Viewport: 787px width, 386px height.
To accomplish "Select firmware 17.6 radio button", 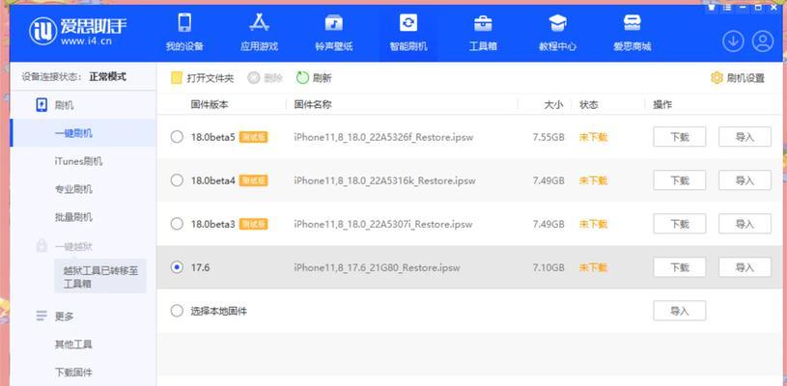I will [177, 267].
